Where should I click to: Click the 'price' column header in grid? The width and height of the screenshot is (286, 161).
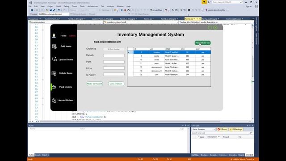(187, 49)
